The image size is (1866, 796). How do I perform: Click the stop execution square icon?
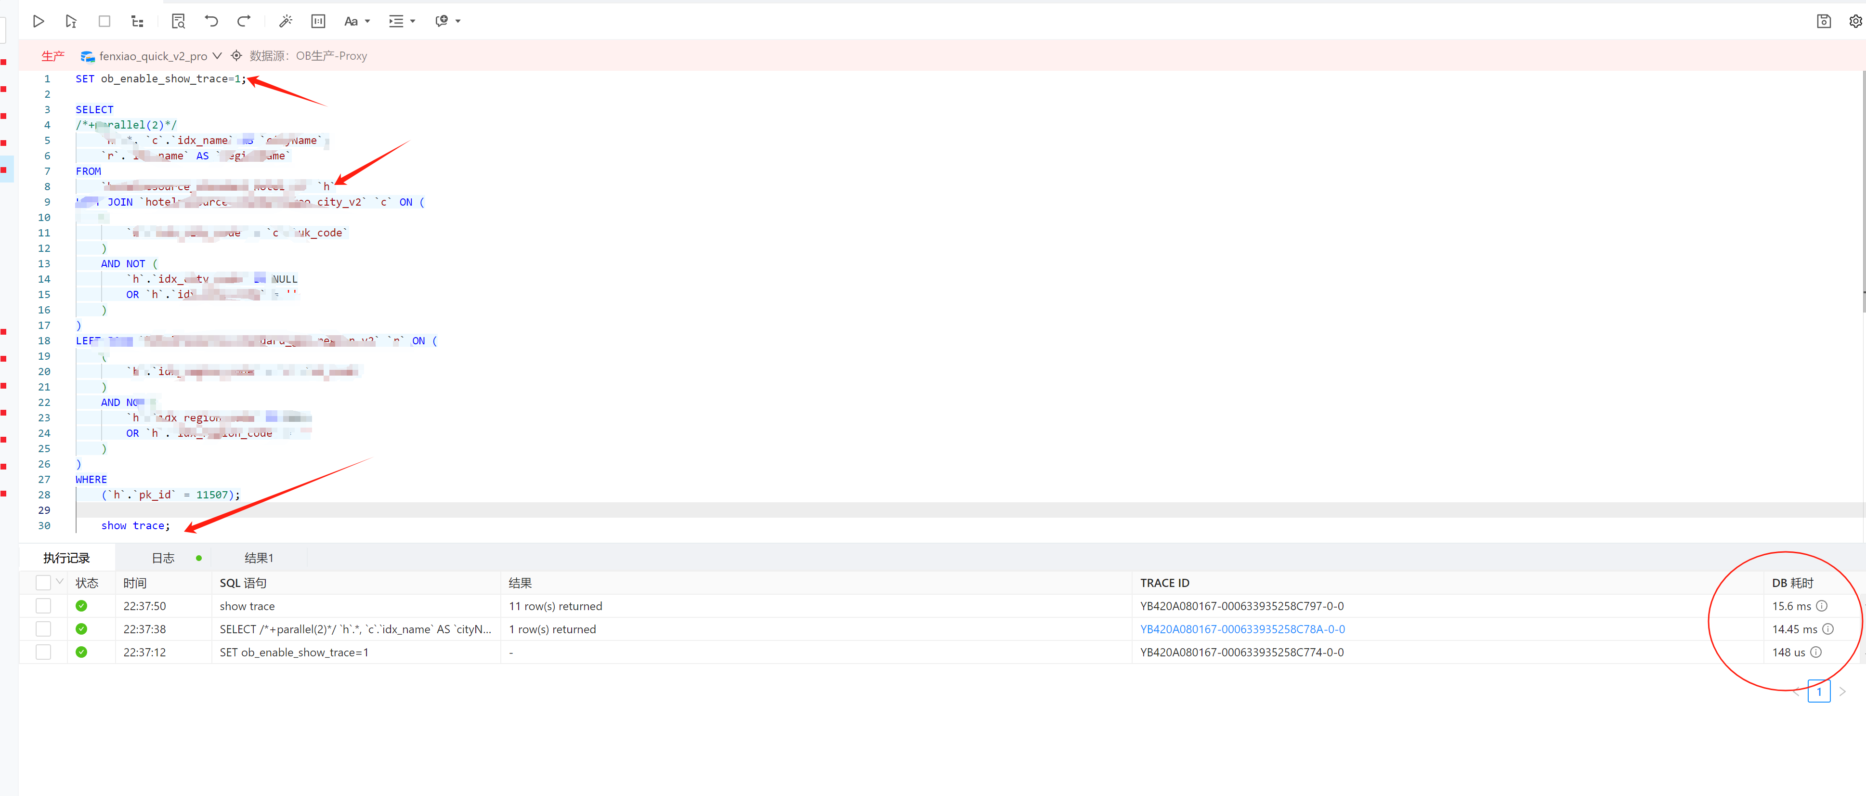[104, 22]
